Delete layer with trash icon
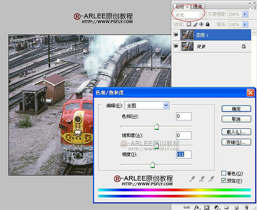 pos(246,207)
